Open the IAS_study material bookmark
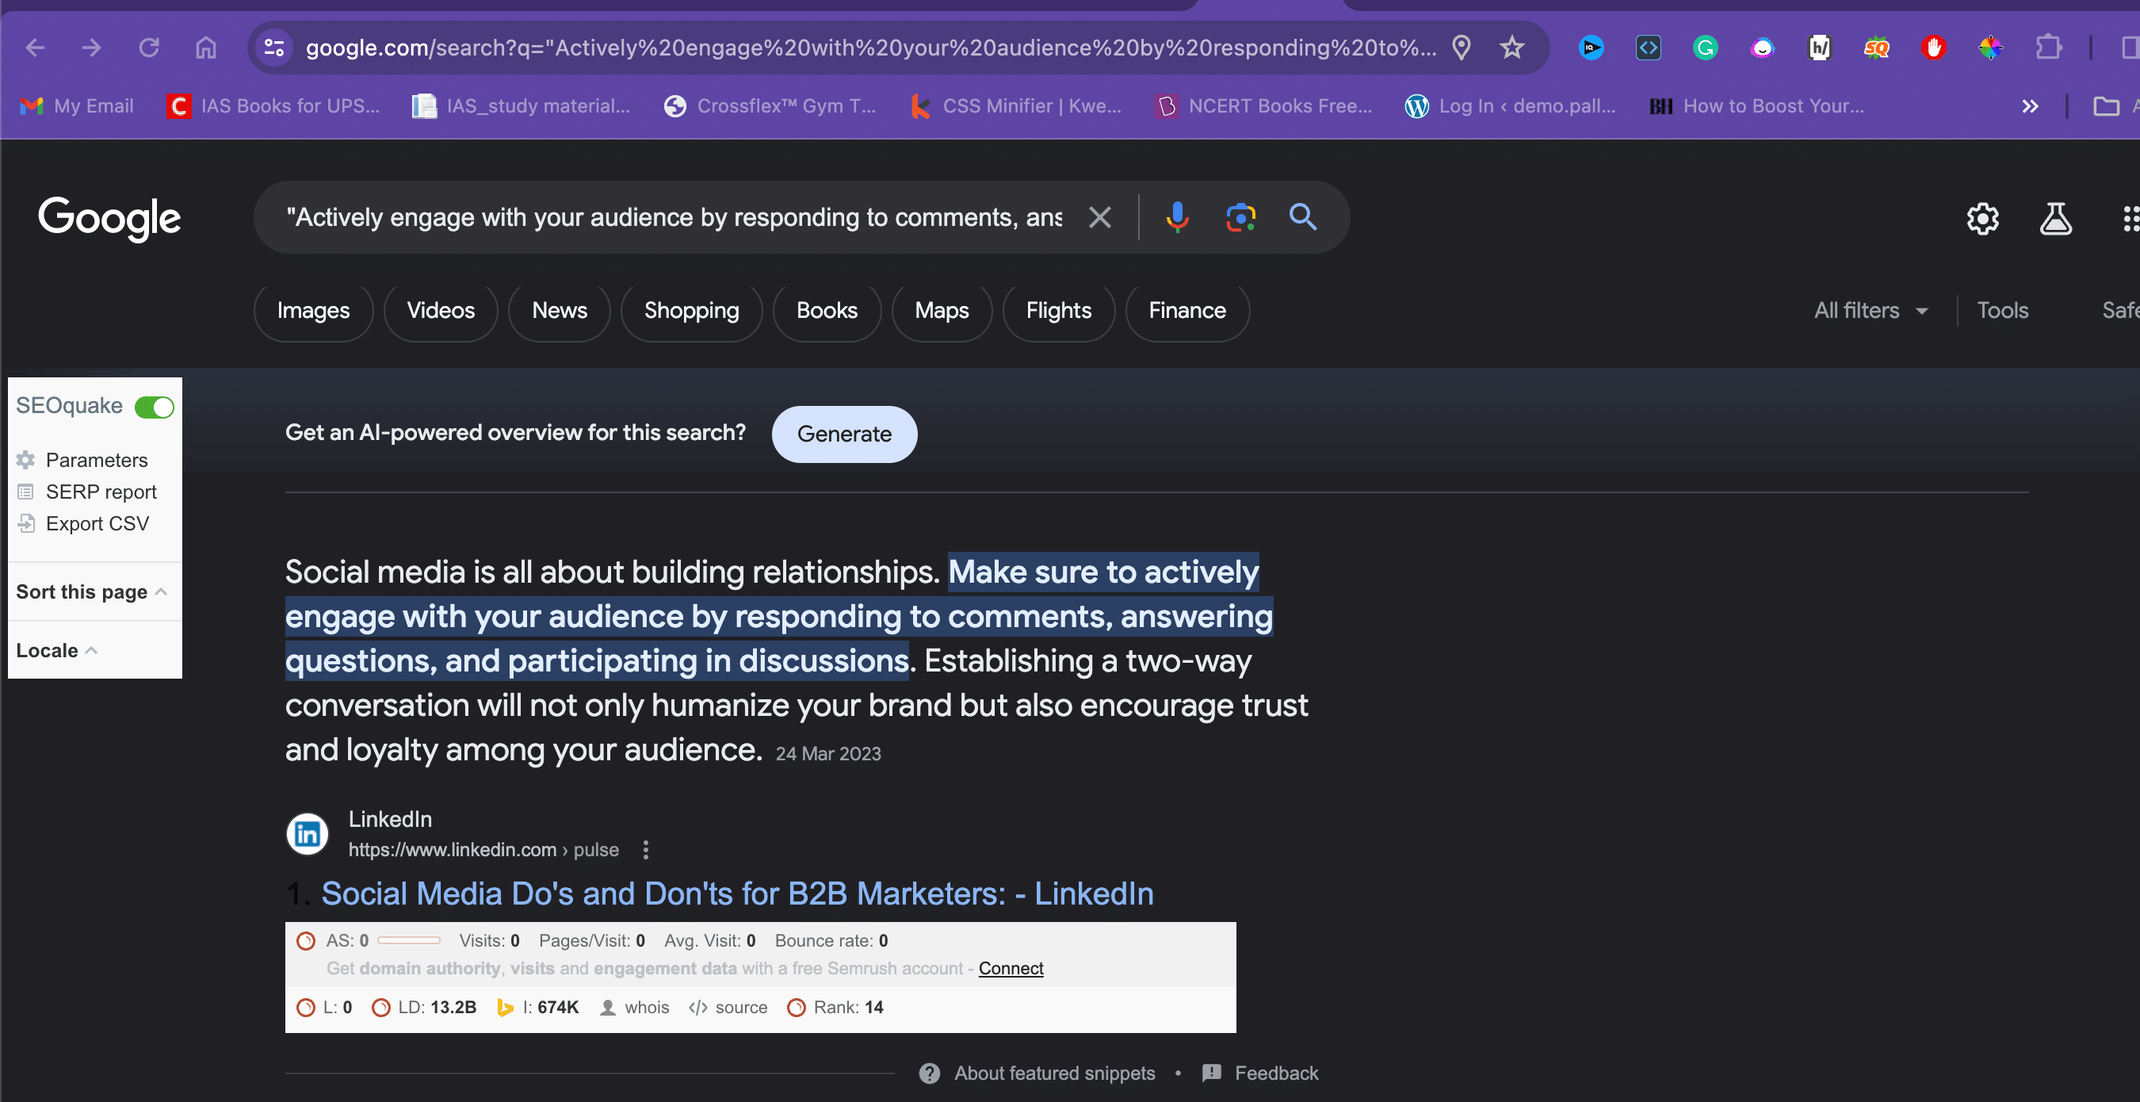This screenshot has width=2140, height=1102. point(522,106)
